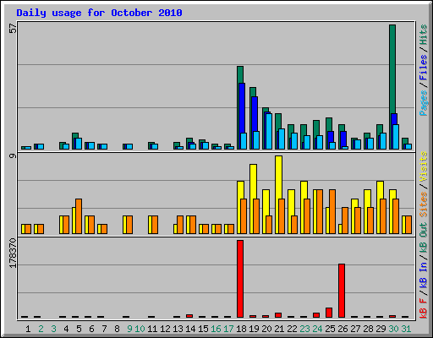The width and height of the screenshot is (433, 338).
Task: Click day 26 on the x-axis
Action: (343, 329)
